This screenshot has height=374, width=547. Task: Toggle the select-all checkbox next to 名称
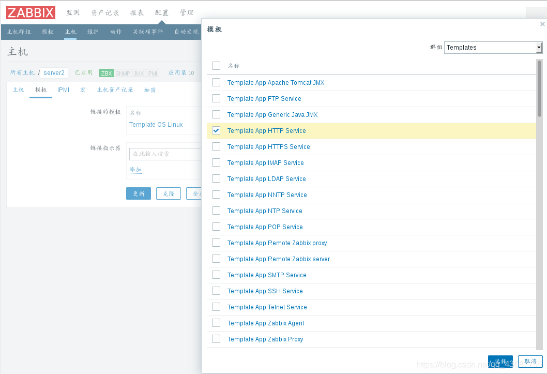click(x=216, y=66)
